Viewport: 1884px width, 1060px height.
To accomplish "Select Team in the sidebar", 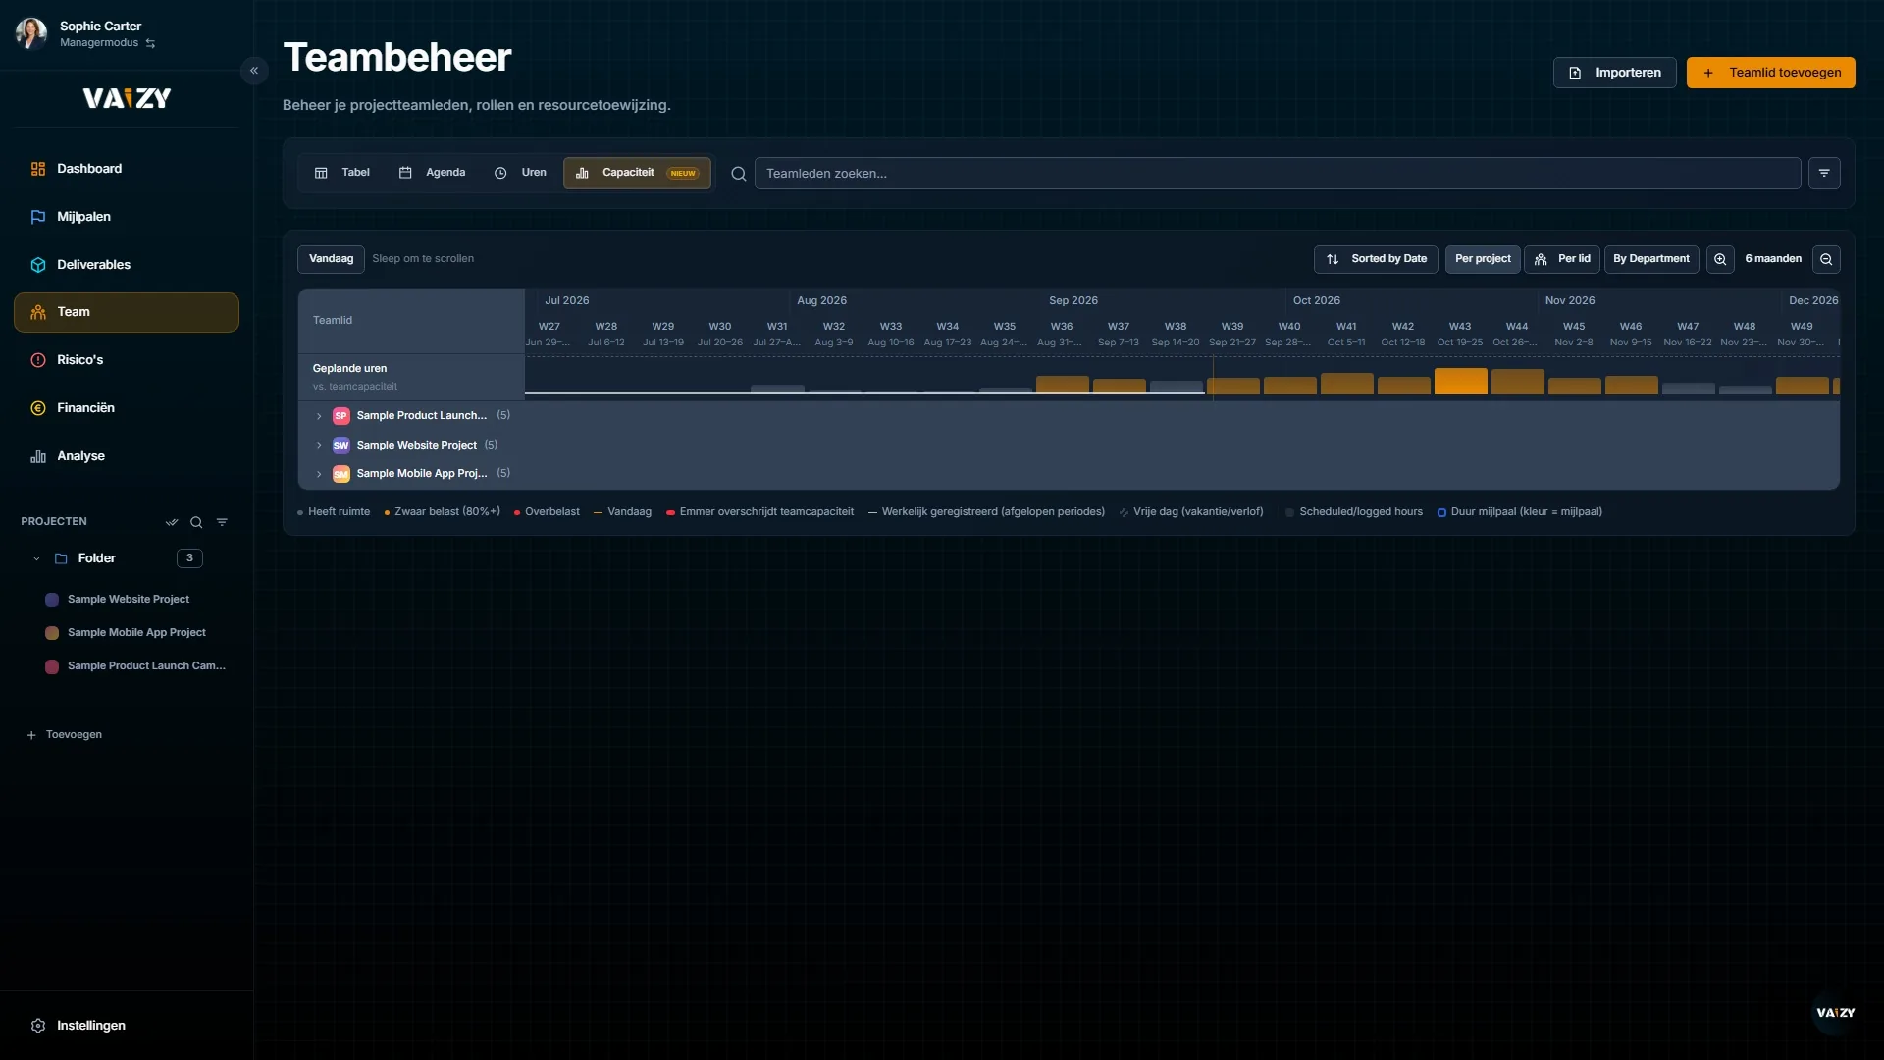I will [x=126, y=312].
